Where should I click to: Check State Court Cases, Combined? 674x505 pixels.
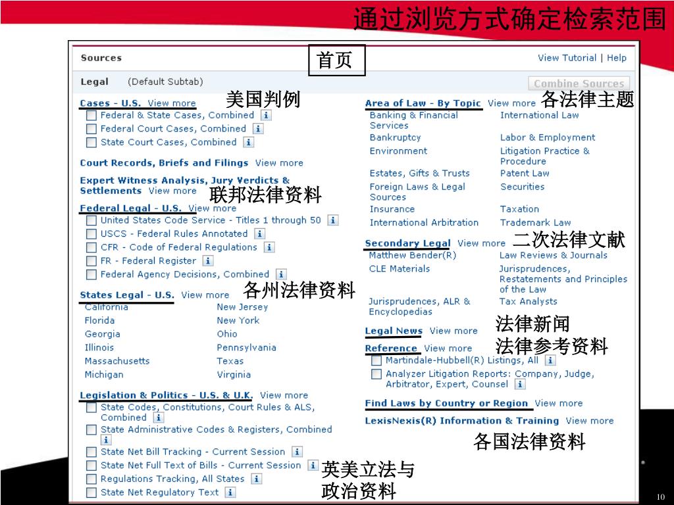91,143
